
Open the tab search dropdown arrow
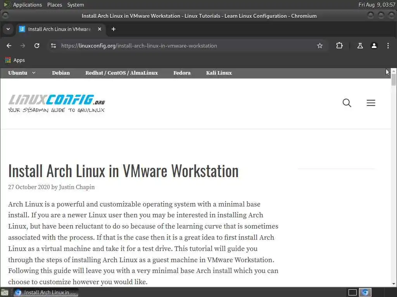[x=8, y=29]
